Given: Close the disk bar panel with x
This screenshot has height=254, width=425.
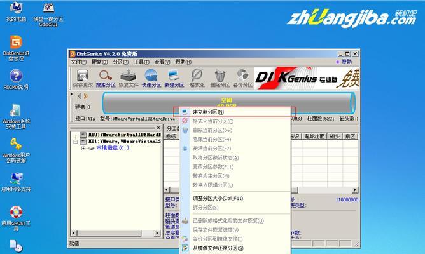Looking at the screenshot, I should pos(71,94).
